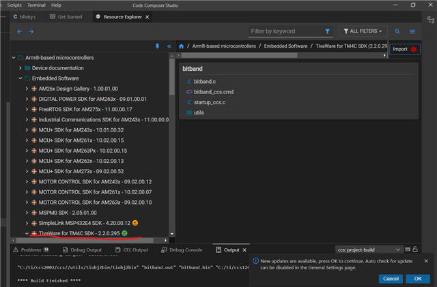
Task: Expand DIGITAL POWER SDK for AM263x
Action: [x=27, y=99]
